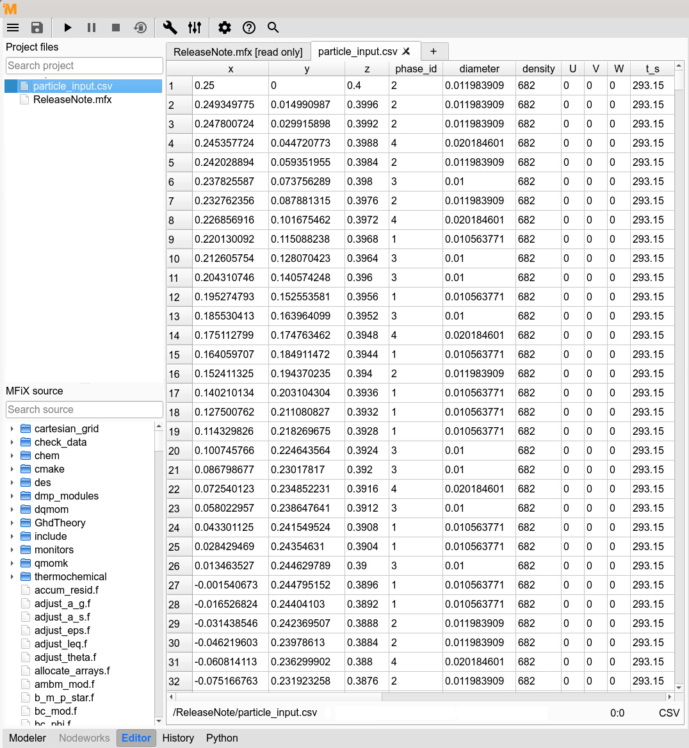Click the pause simulation icon

click(x=92, y=28)
